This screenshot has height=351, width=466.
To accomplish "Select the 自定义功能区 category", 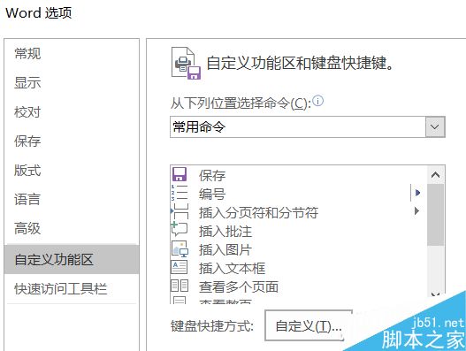I will click(x=72, y=259).
